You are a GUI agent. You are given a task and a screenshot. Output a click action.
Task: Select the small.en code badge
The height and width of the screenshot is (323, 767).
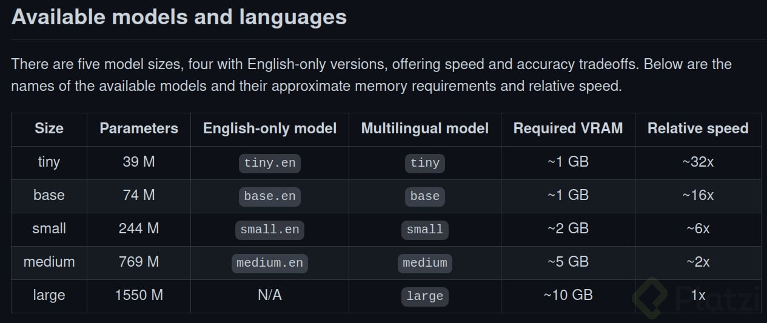click(x=270, y=229)
